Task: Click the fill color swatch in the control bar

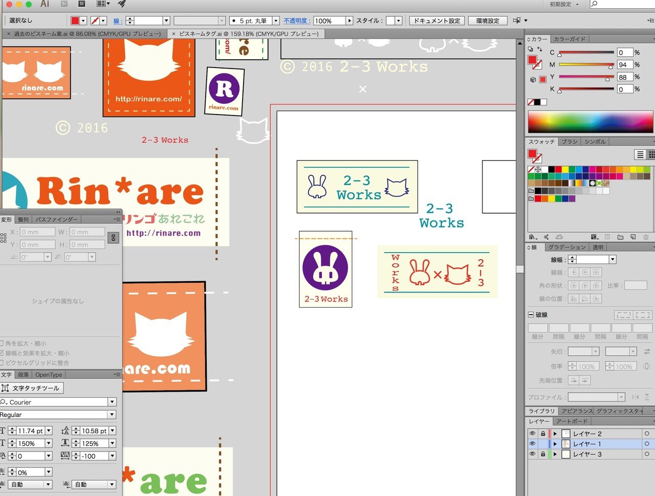Action: point(75,20)
